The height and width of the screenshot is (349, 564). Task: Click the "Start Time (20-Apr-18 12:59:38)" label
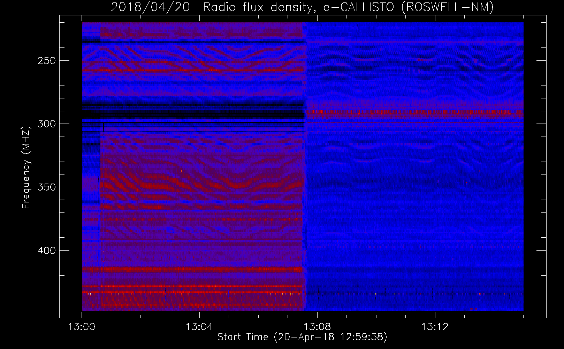coord(302,337)
